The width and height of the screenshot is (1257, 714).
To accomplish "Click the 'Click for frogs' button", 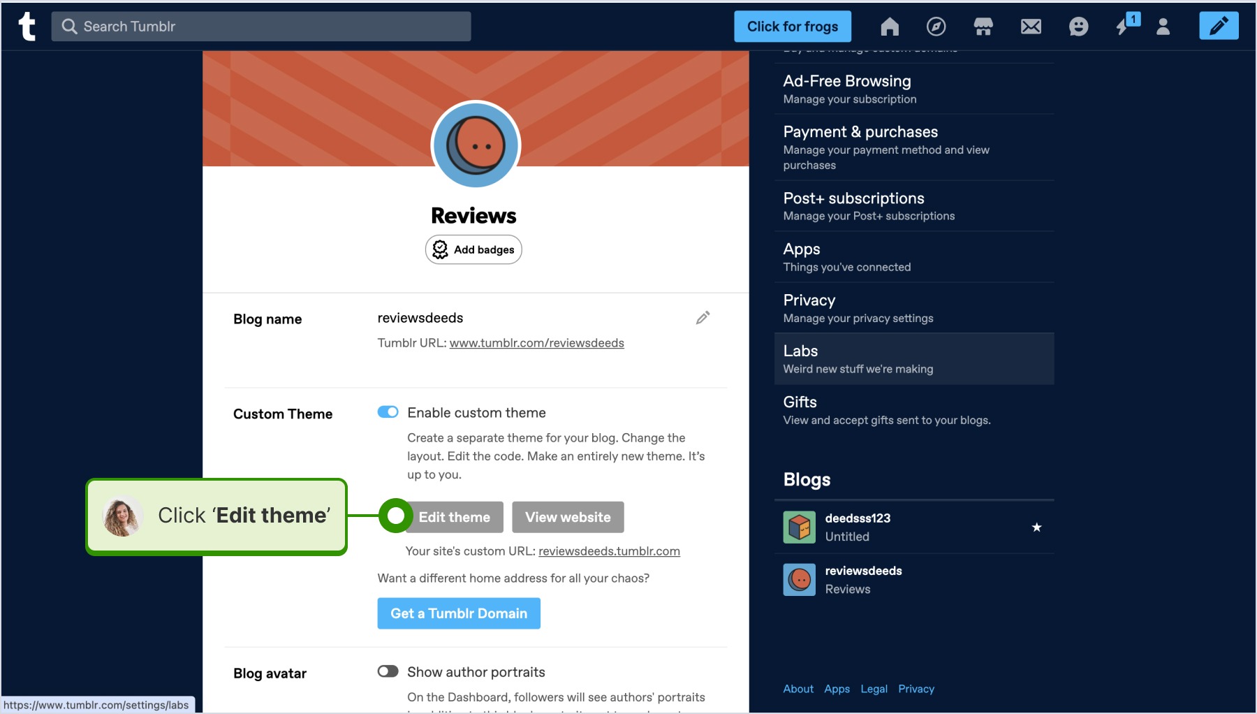I will [x=793, y=27].
